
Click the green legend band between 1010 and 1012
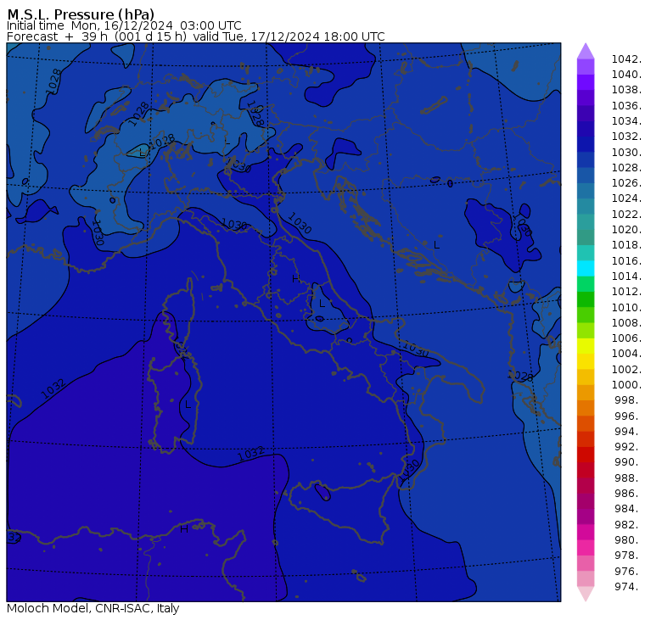pyautogui.click(x=586, y=299)
